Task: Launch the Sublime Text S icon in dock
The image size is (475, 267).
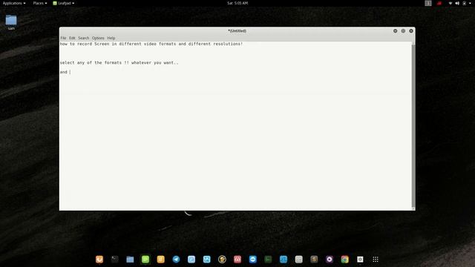Action: pyautogui.click(x=314, y=259)
